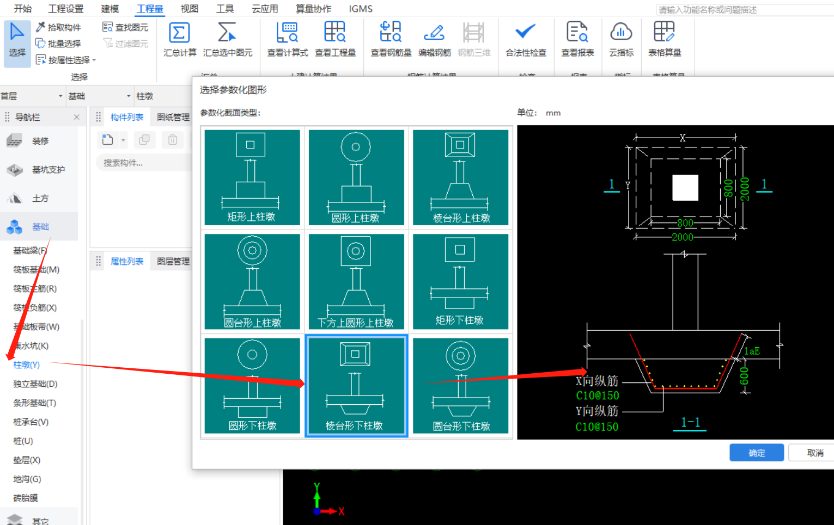The width and height of the screenshot is (834, 525).
Task: Select the 选择 arrow tool
Action: click(x=17, y=44)
